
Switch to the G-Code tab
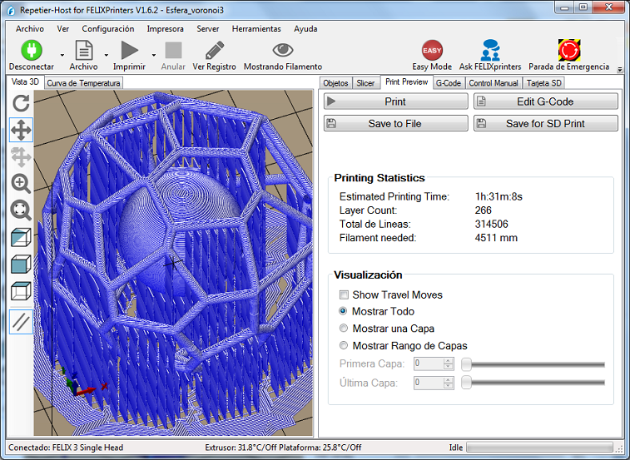449,83
